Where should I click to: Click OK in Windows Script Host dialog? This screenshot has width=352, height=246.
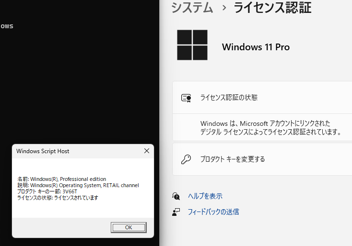pyautogui.click(x=129, y=227)
